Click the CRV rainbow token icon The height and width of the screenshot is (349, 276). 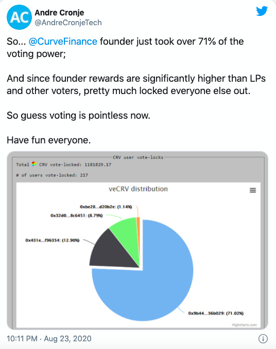(x=34, y=164)
